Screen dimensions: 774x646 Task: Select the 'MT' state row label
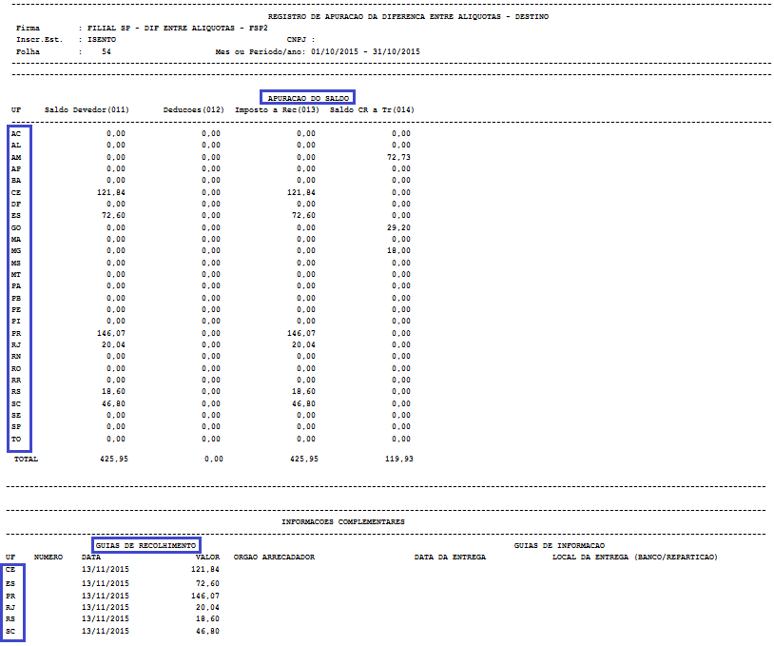click(x=16, y=274)
